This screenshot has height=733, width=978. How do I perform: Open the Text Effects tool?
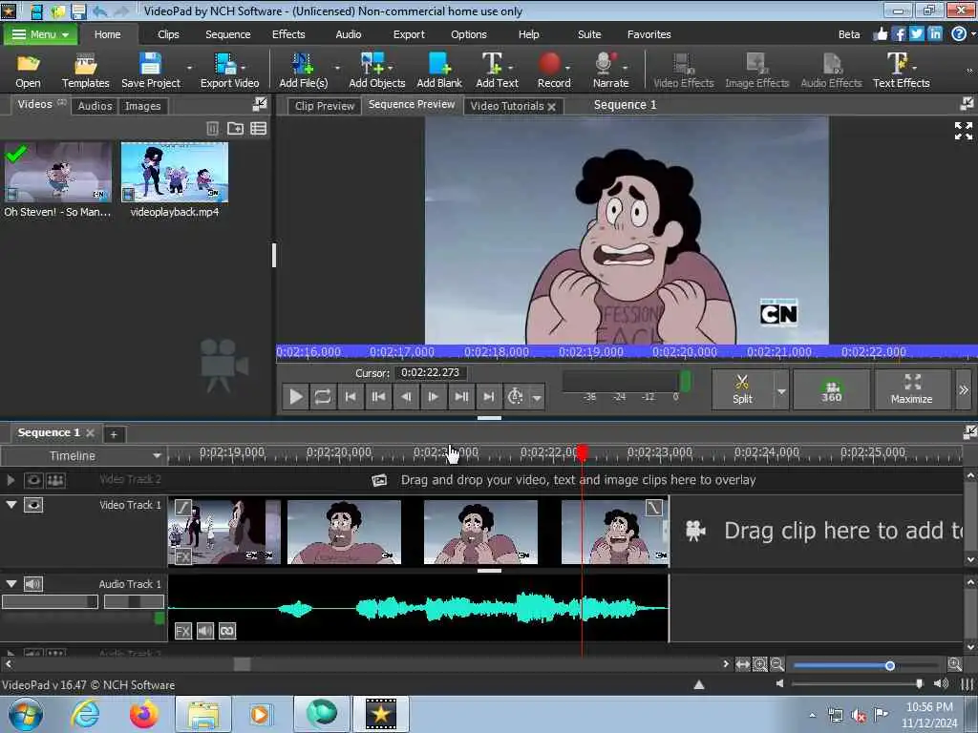[x=901, y=70]
